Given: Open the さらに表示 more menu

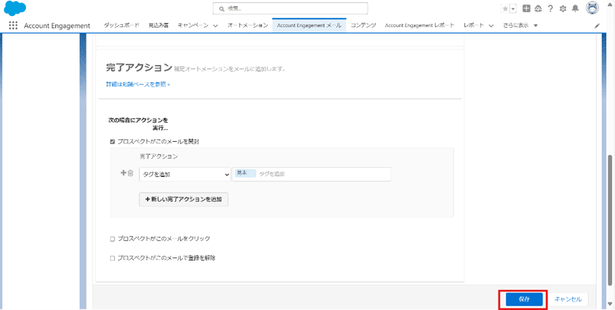Looking at the screenshot, I should tap(521, 25).
